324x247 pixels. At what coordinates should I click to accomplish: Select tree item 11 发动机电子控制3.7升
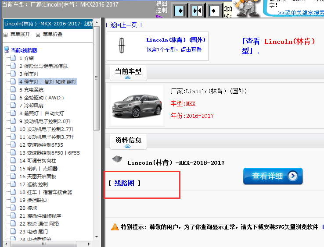coord(47,137)
